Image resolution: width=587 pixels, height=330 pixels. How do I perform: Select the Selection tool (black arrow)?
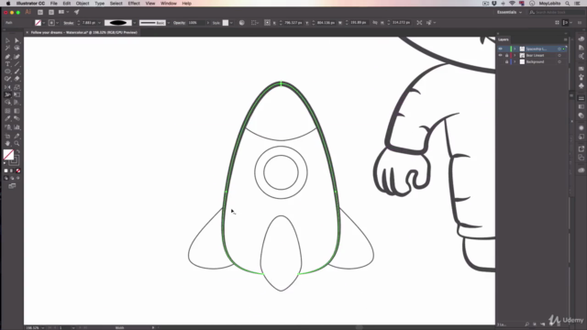click(7, 40)
